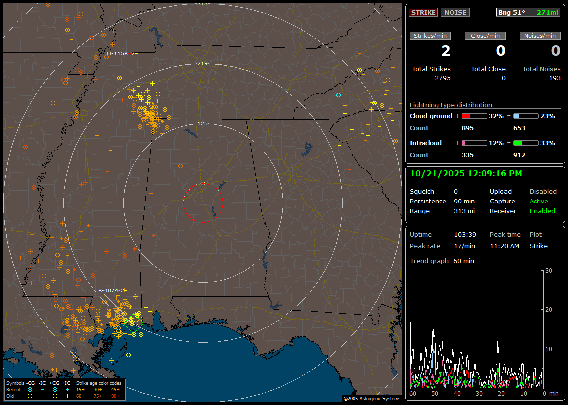Click the old +CG yellow symbol in legend
568x405 pixels.
(55, 395)
